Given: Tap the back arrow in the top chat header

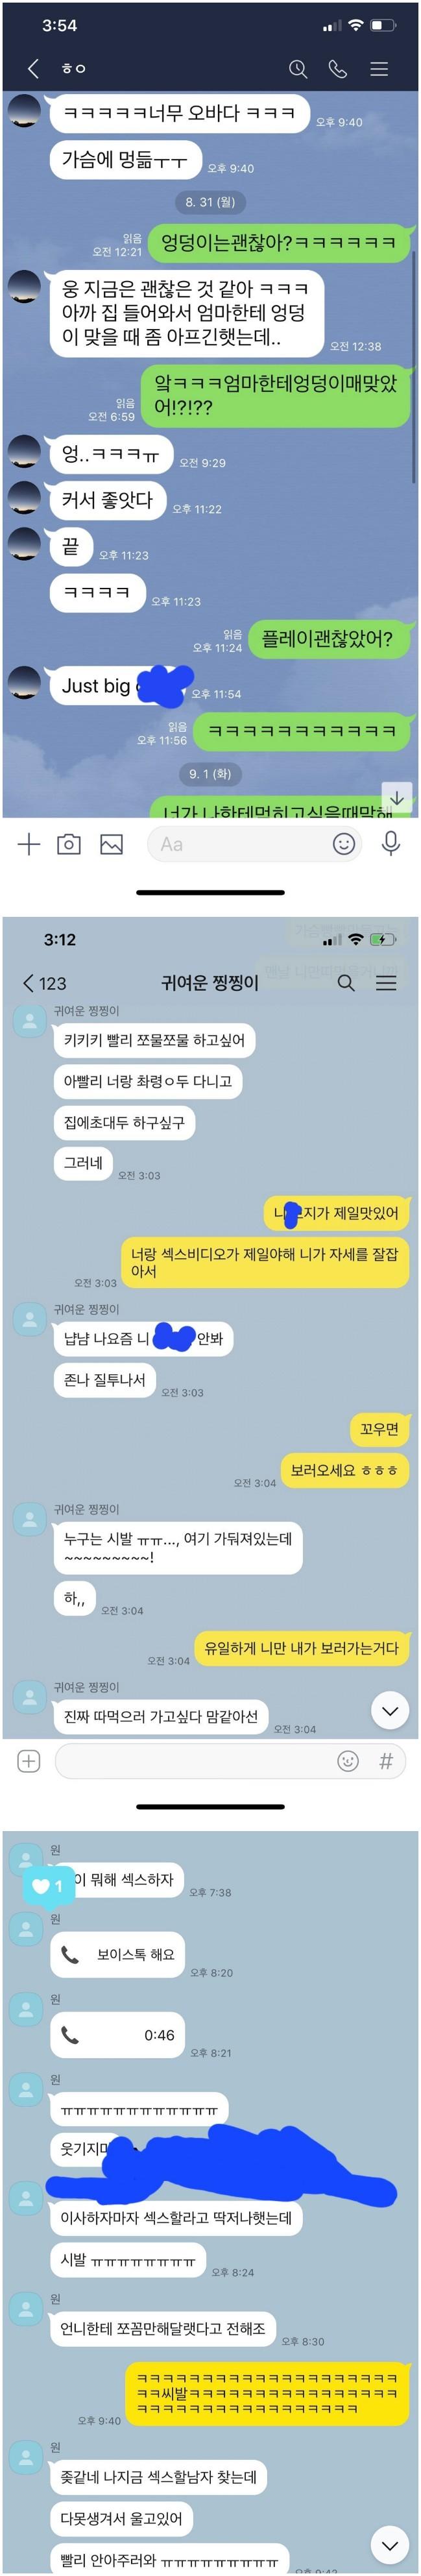Looking at the screenshot, I should [x=33, y=68].
